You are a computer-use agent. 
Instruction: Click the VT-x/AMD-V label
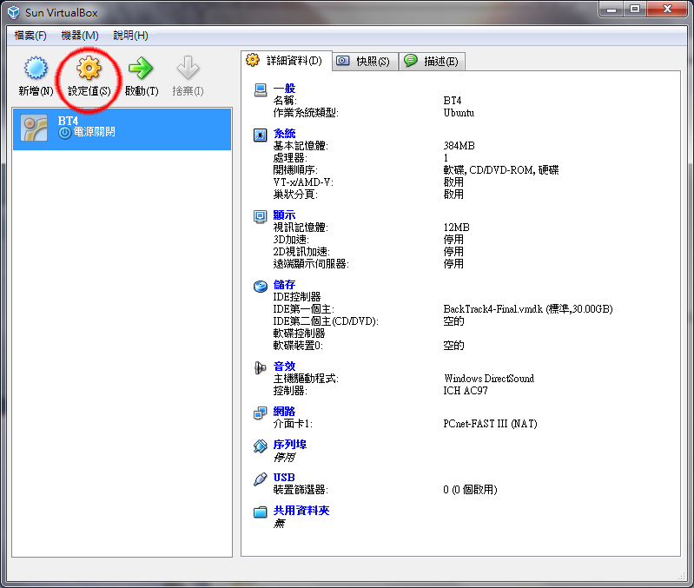click(303, 182)
